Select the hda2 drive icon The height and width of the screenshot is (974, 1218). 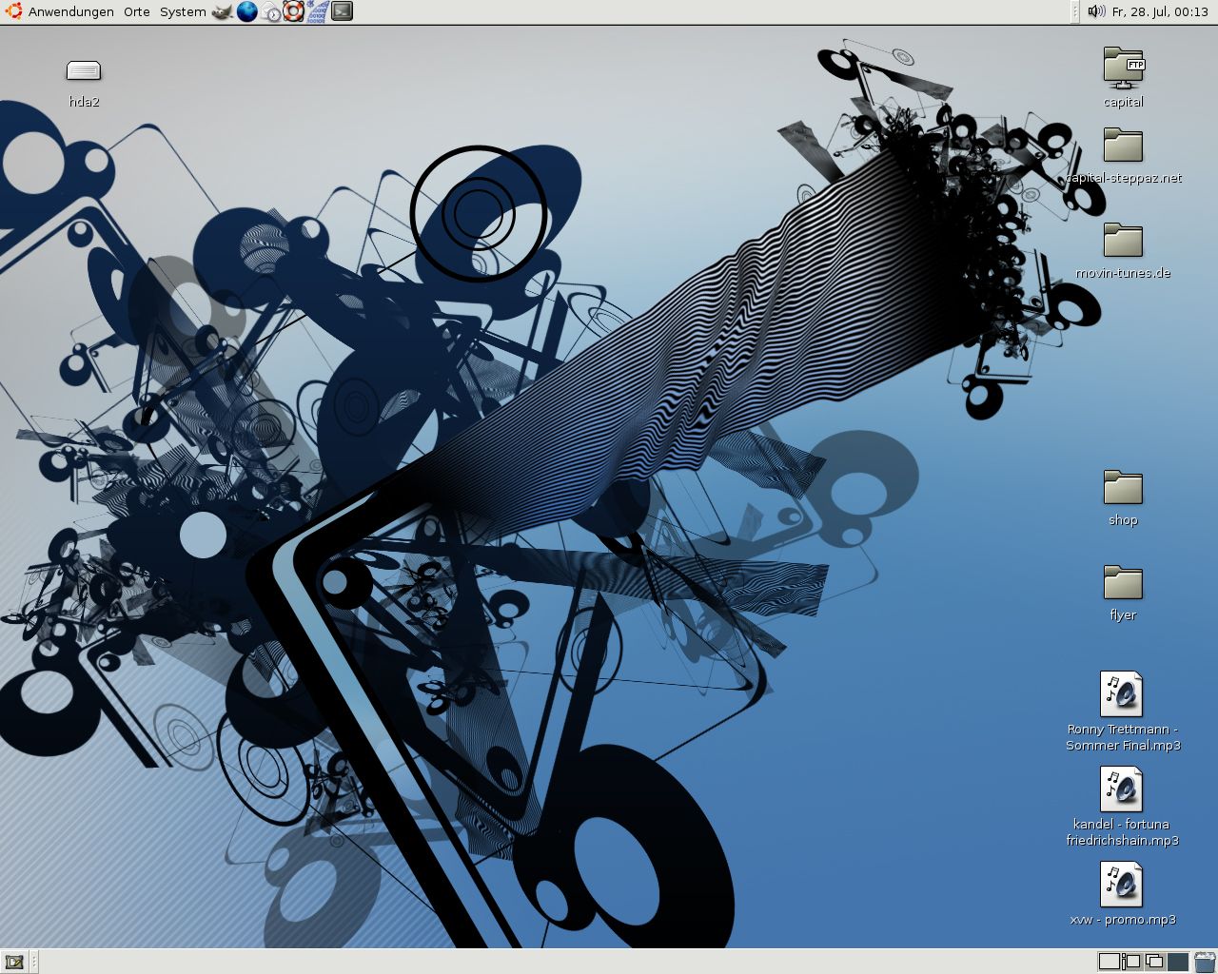tap(84, 71)
